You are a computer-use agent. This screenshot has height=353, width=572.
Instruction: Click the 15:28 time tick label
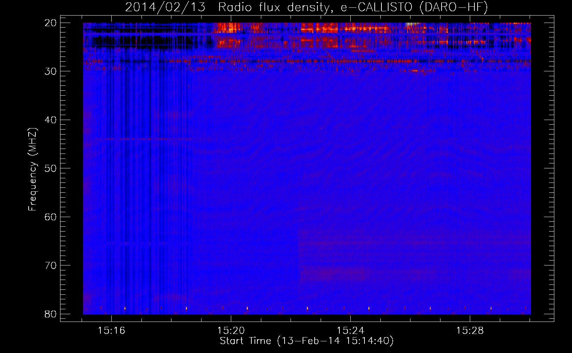470,331
